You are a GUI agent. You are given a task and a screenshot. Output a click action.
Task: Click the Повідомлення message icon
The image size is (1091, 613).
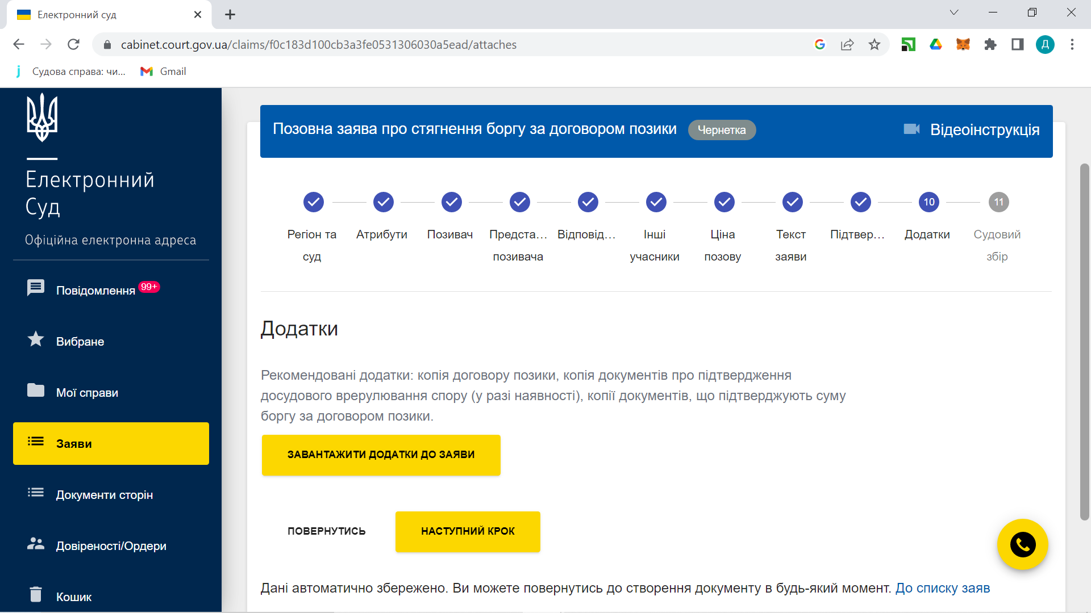tap(36, 288)
